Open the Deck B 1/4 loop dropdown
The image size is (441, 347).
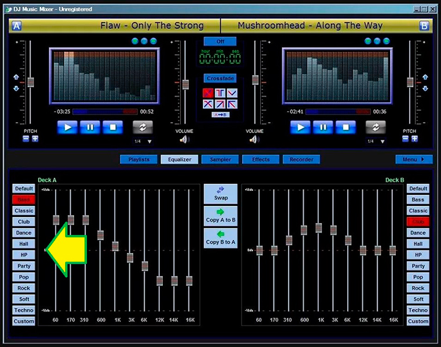(x=382, y=142)
